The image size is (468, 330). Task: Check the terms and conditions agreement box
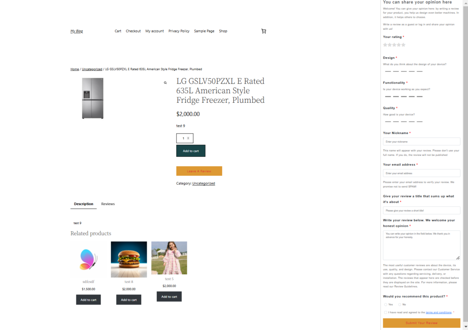386,312
